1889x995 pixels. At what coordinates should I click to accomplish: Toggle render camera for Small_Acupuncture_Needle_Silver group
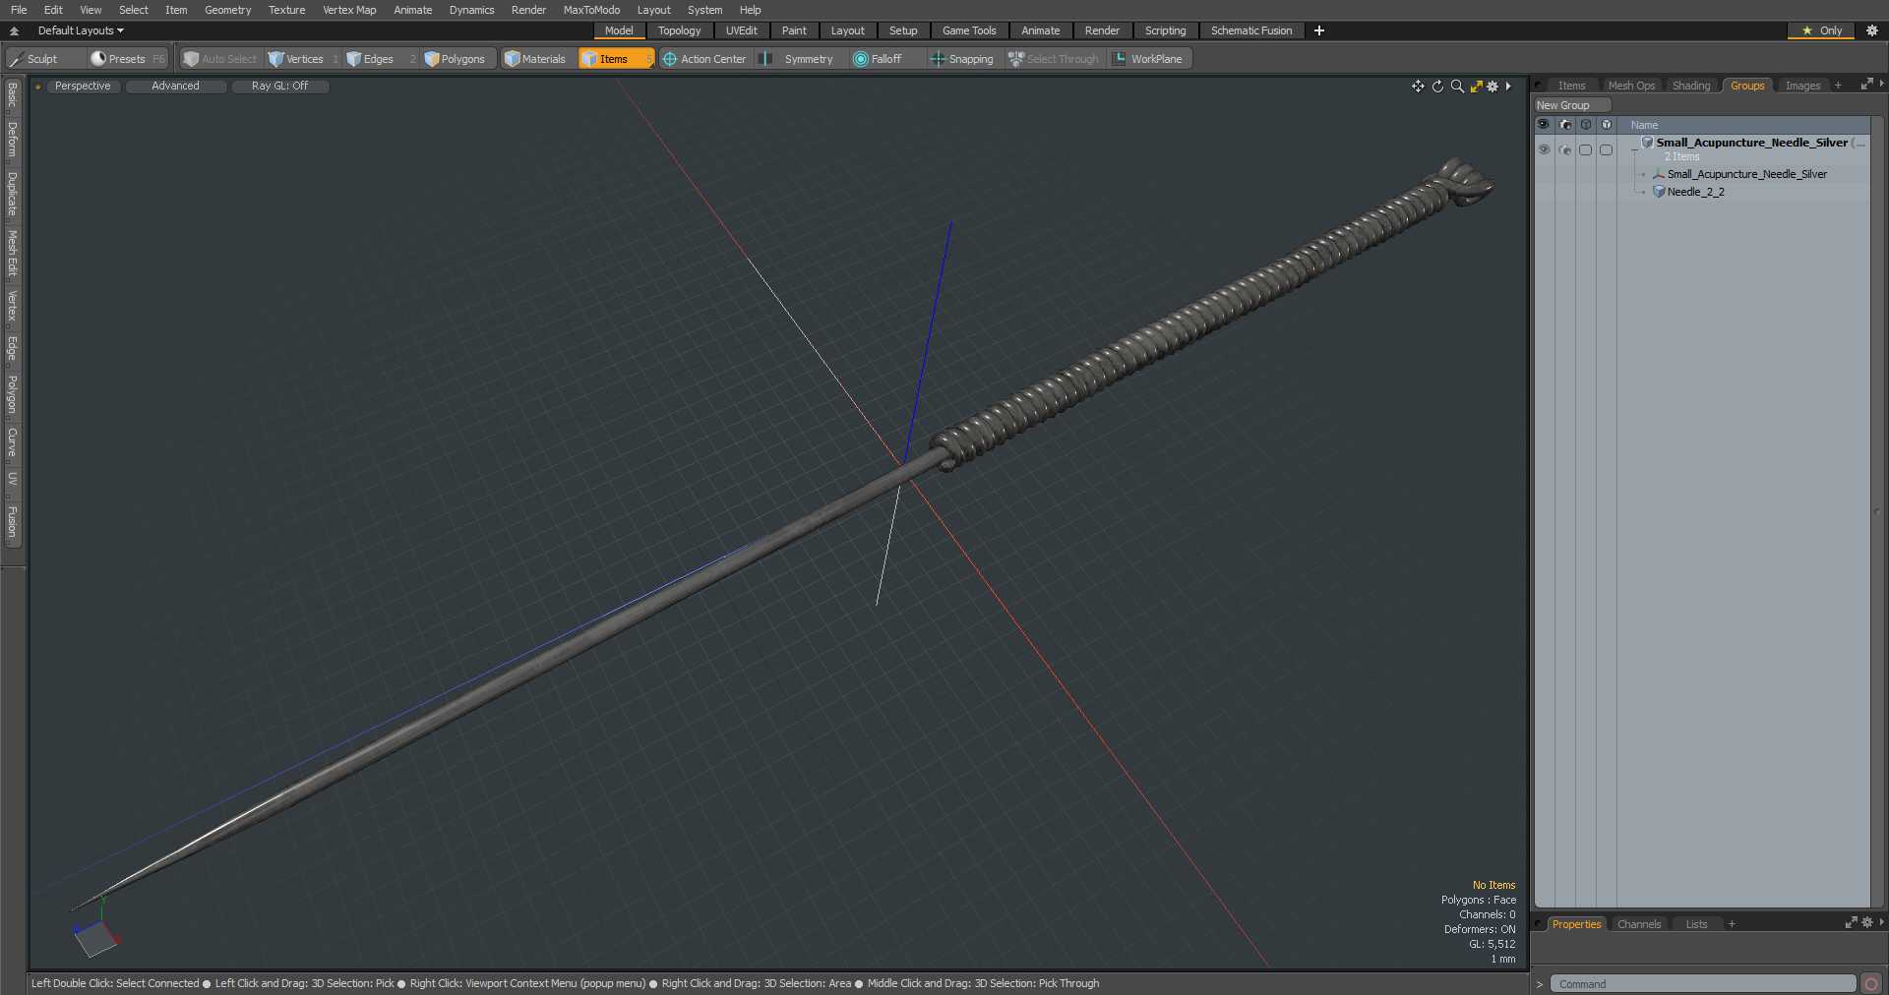click(x=1565, y=149)
